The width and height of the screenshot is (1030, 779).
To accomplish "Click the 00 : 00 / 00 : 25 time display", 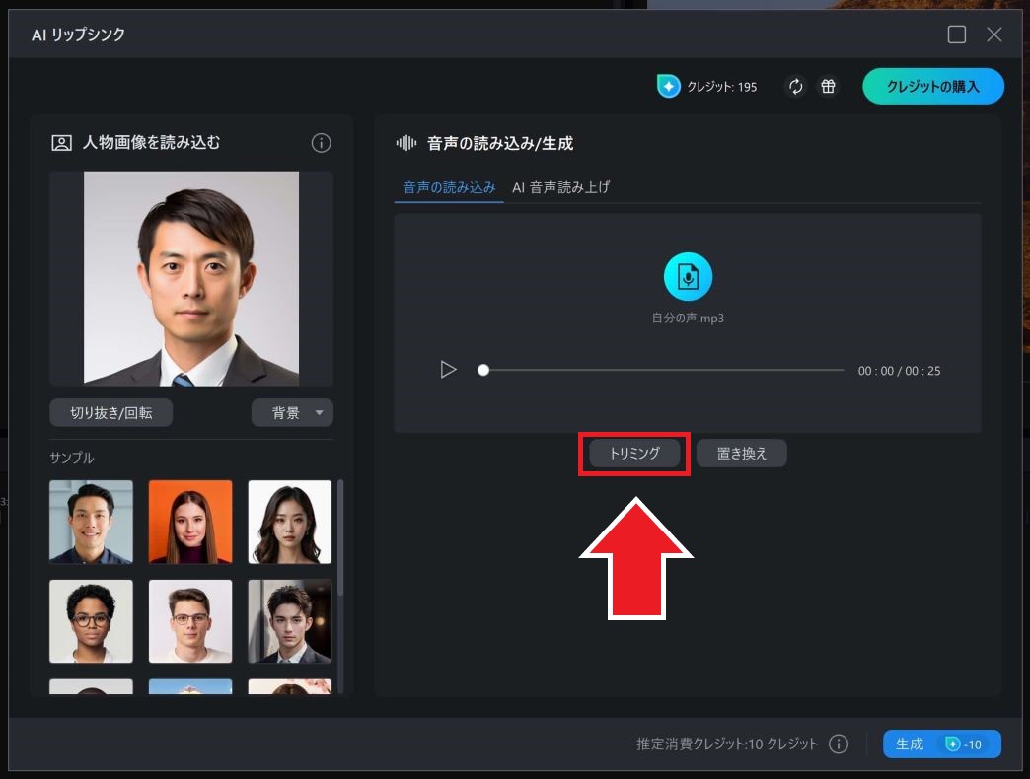I will point(899,371).
